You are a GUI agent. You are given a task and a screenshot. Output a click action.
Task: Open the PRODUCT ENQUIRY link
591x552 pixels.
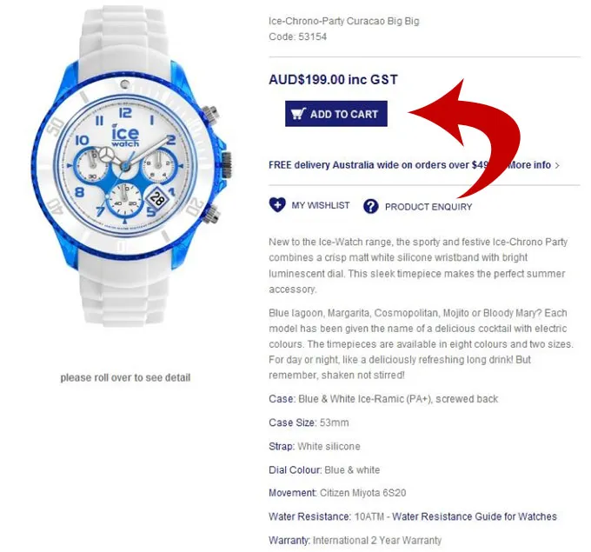428,207
